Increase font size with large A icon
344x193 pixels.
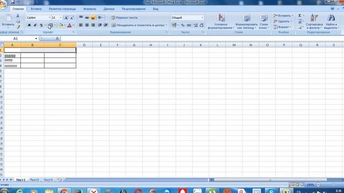tap(66, 18)
